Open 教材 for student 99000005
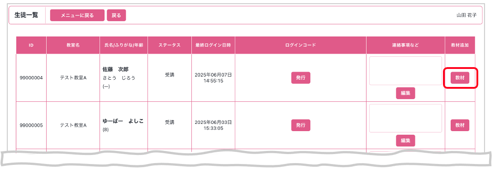The height and width of the screenshot is (173, 495). 460,125
